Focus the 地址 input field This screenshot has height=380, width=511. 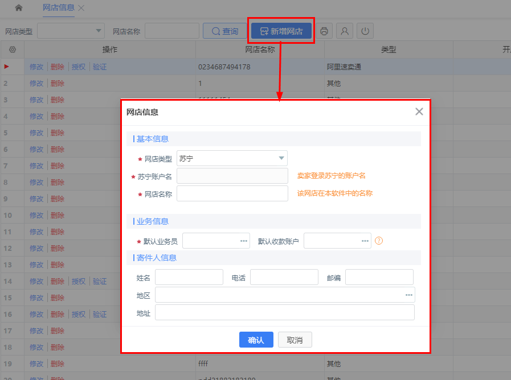[285, 312]
